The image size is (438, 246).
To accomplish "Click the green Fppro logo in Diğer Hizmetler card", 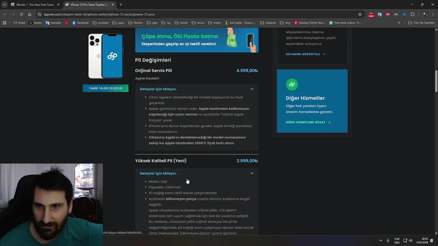I will click(292, 84).
